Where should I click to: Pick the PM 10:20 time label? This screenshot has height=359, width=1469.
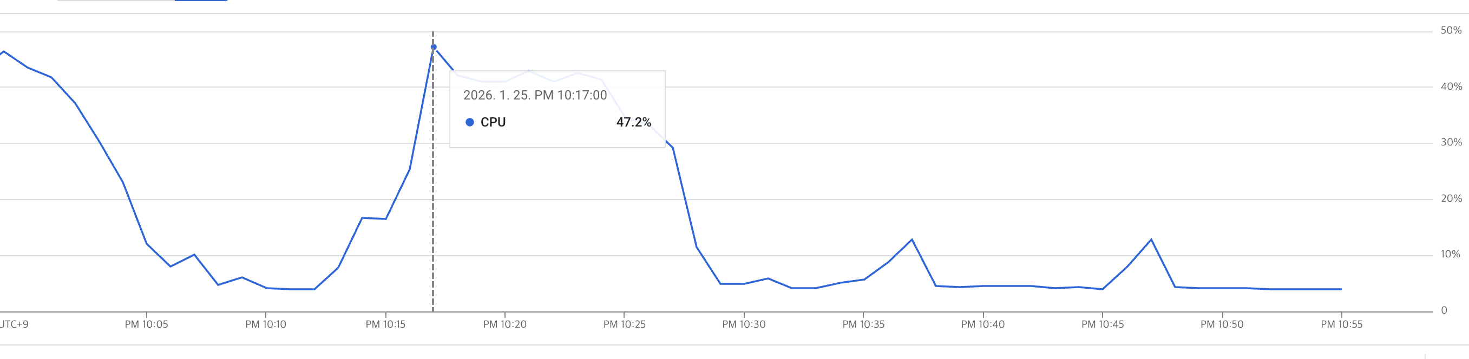504,324
